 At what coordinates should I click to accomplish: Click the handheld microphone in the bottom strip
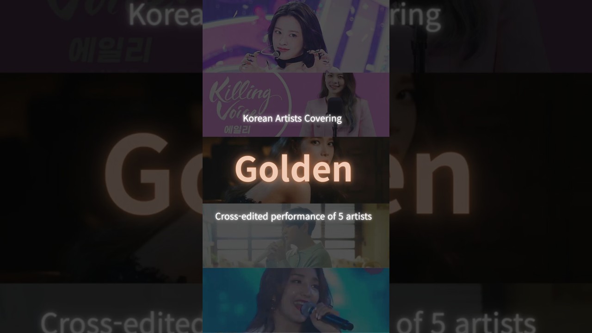click(x=327, y=316)
